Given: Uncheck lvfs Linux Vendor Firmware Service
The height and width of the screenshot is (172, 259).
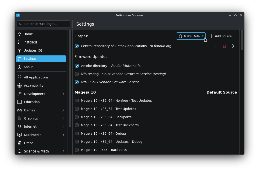Looking at the screenshot, I should 77,82.
